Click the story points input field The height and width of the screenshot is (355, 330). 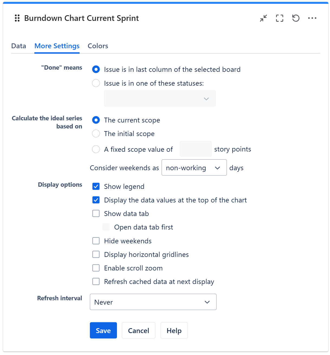tap(195, 149)
